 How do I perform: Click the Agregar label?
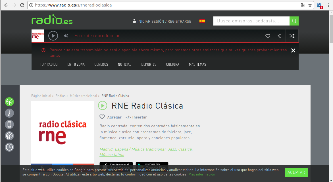point(114,117)
